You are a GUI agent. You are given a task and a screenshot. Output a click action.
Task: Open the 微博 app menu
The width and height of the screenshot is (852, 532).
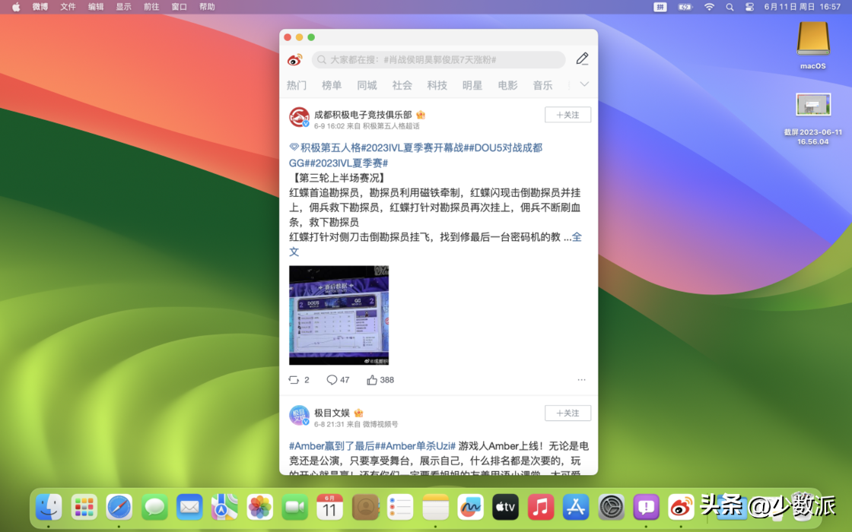[x=40, y=7]
